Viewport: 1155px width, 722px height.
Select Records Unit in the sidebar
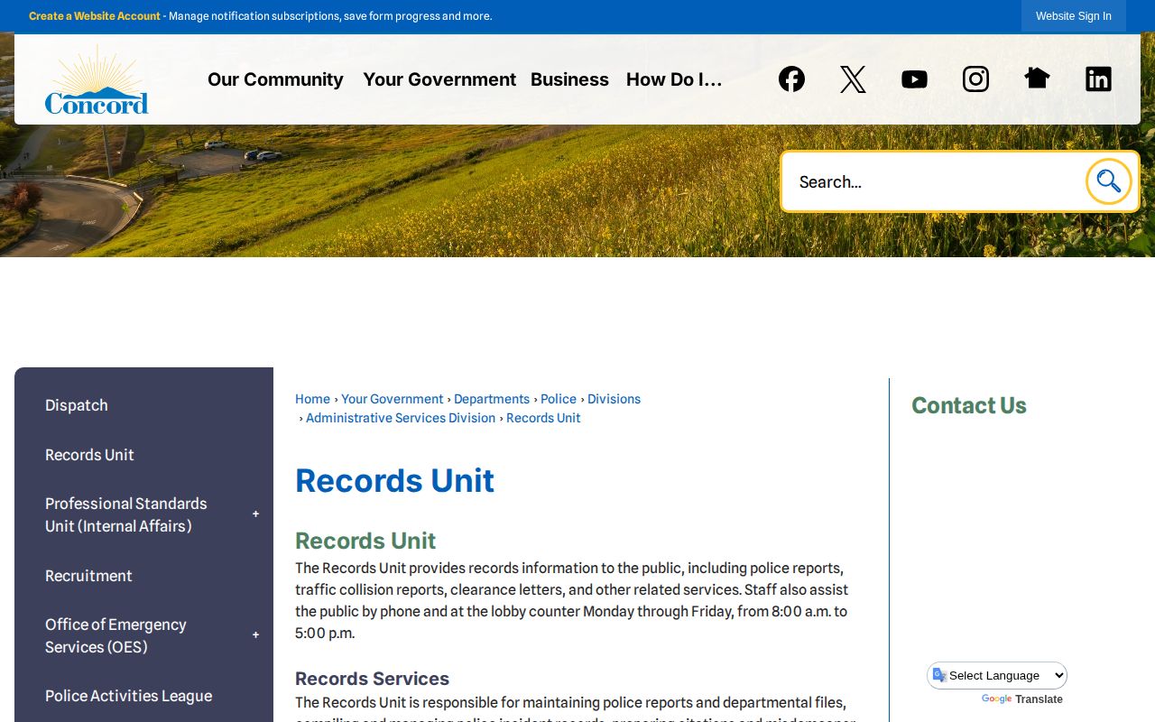(x=89, y=455)
